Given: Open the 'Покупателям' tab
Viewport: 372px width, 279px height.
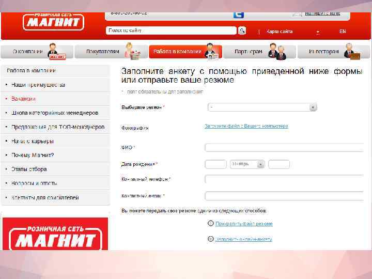Looking at the screenshot, I should coord(111,52).
